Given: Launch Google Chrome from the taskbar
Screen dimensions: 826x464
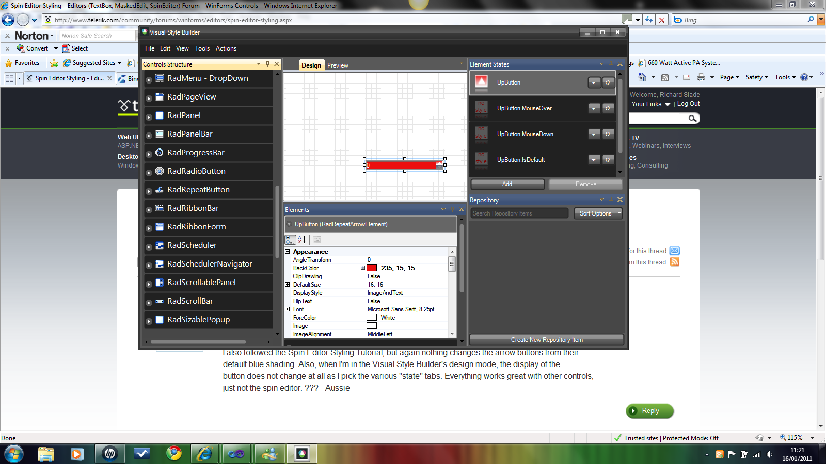Looking at the screenshot, I should (174, 454).
